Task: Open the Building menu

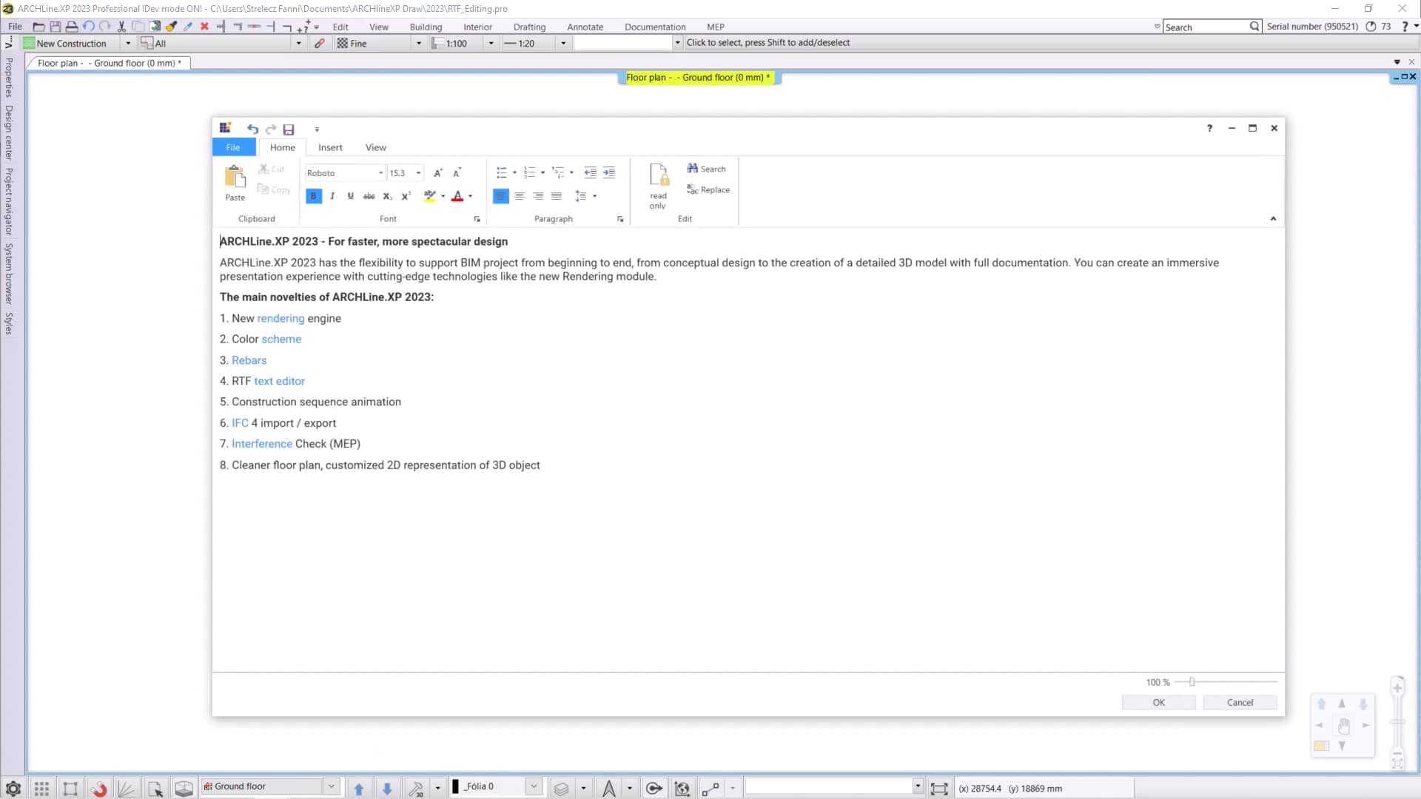Action: (426, 27)
